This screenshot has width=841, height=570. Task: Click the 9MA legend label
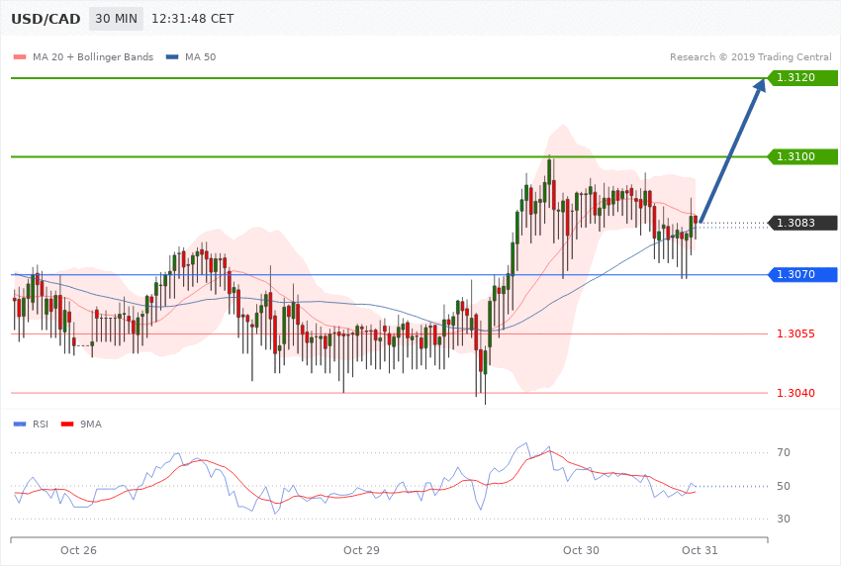(x=91, y=425)
